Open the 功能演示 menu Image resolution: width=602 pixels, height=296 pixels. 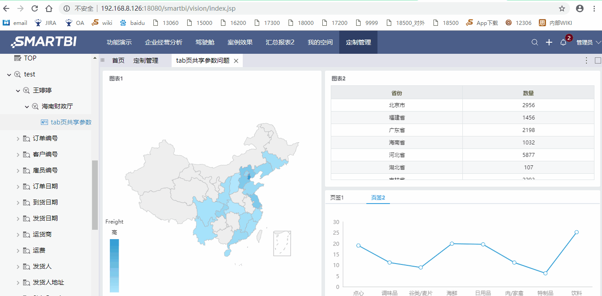(119, 42)
